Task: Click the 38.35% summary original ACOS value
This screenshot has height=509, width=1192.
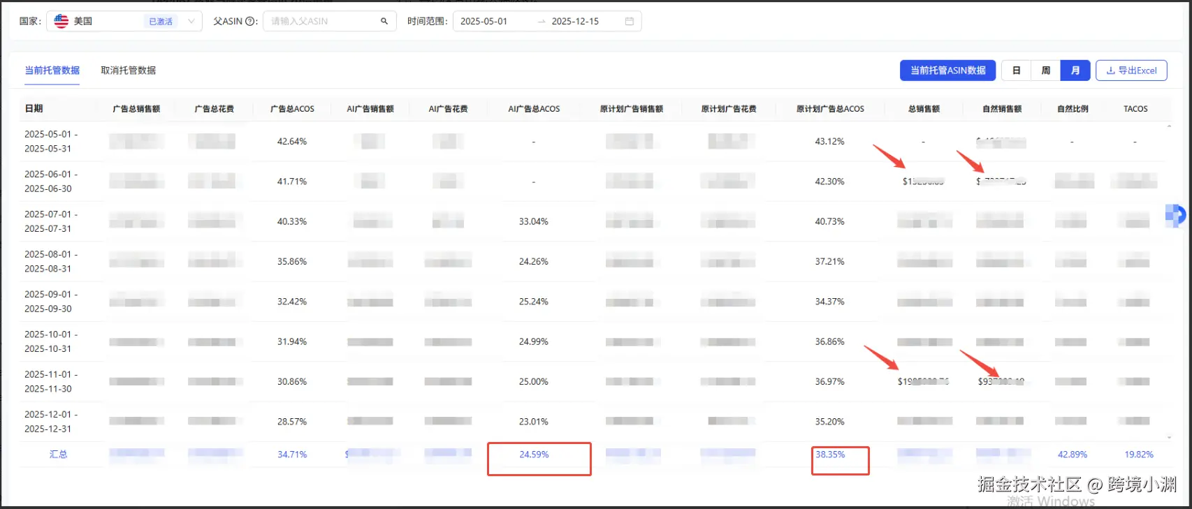Action: [830, 454]
